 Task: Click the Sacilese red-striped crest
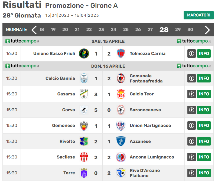coord(84,157)
